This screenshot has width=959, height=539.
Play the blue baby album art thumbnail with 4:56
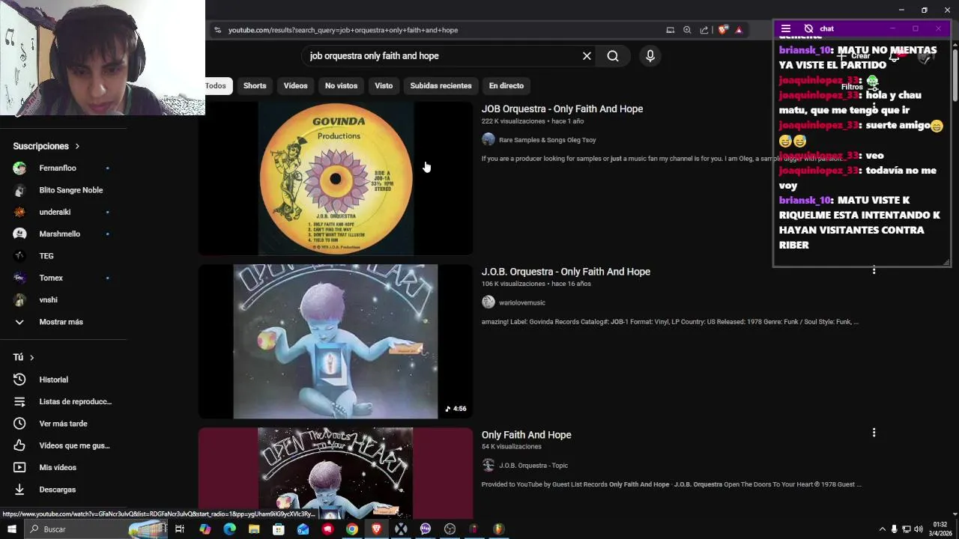coord(336,341)
